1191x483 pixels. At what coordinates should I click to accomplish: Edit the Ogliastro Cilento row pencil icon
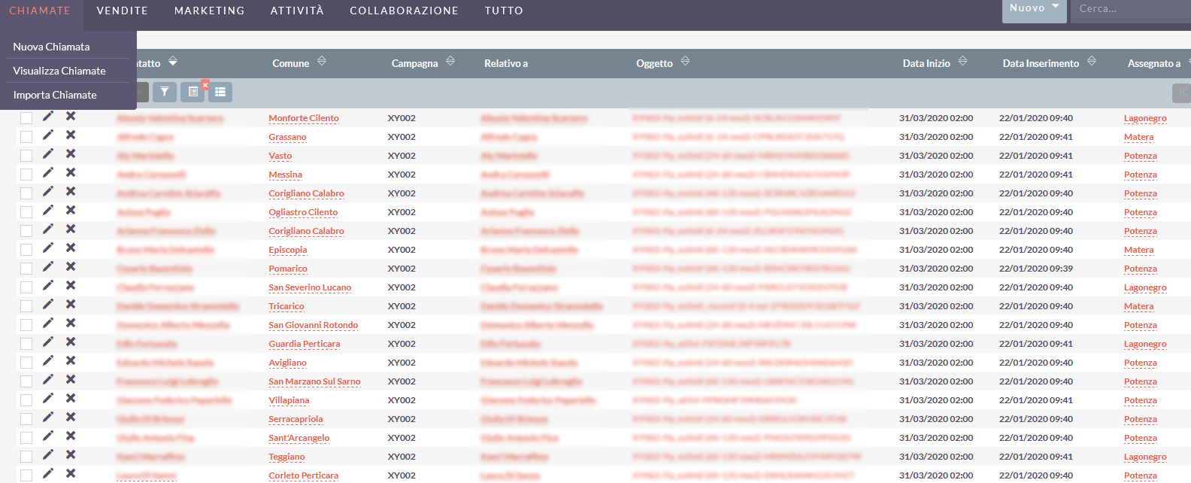[x=48, y=210]
